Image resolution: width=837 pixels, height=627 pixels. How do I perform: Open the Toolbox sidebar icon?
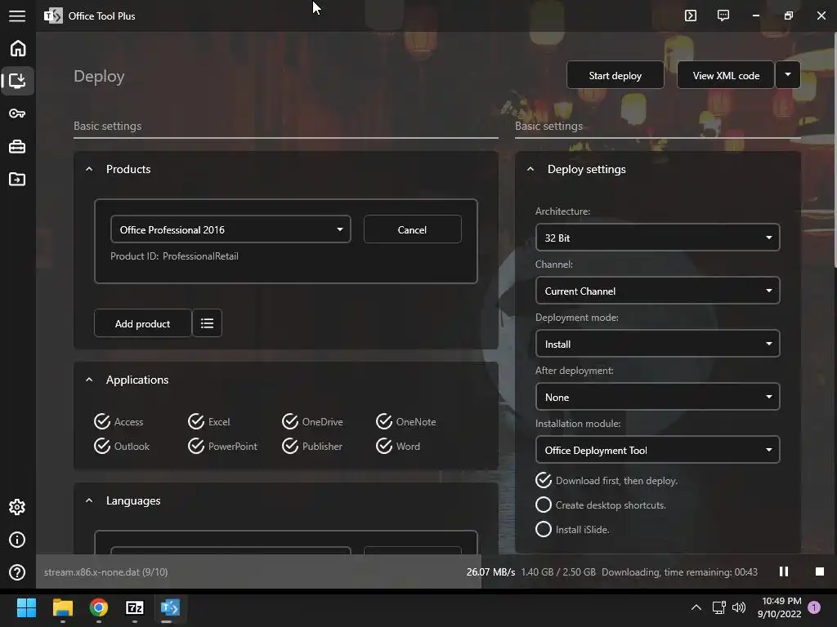point(17,146)
